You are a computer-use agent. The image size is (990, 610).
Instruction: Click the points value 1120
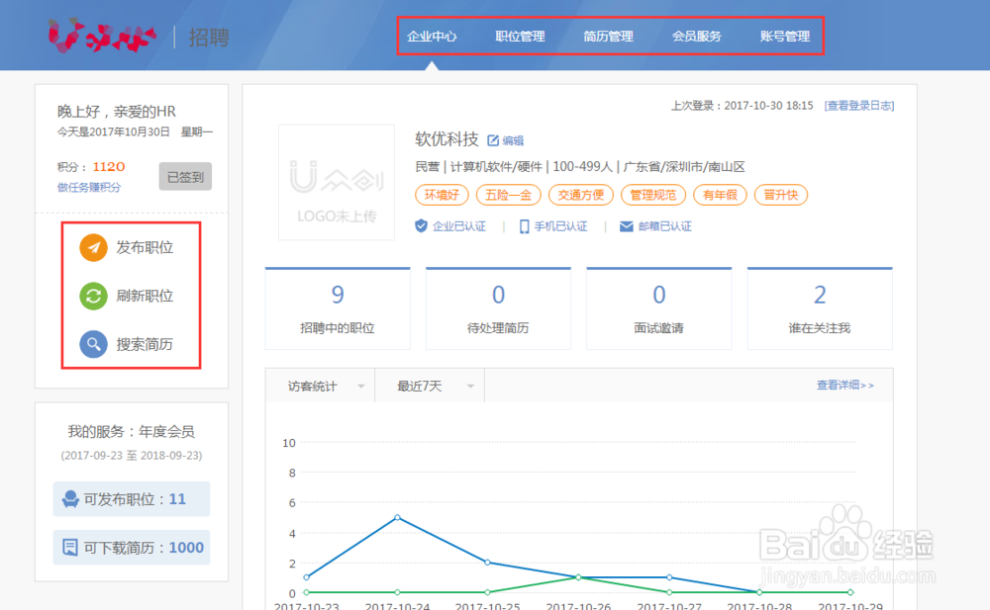[109, 166]
